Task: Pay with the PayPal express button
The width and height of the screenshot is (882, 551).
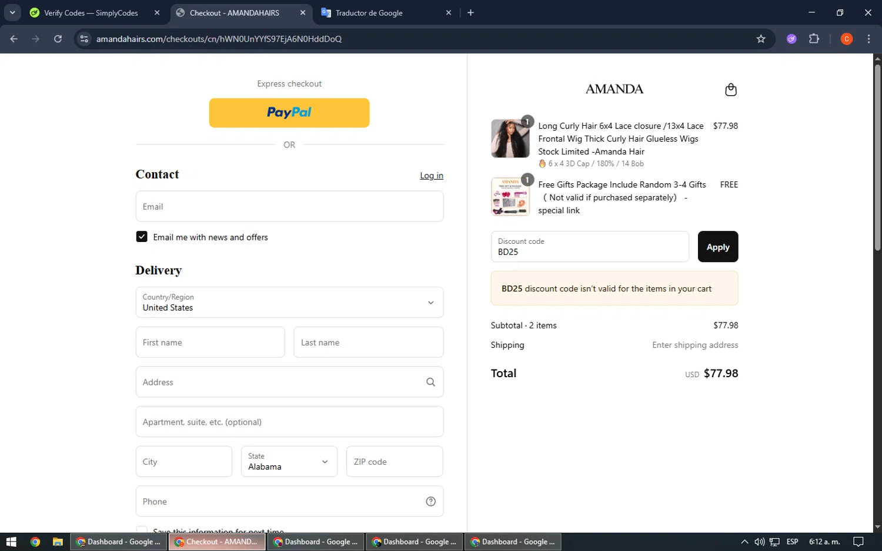Action: [289, 113]
